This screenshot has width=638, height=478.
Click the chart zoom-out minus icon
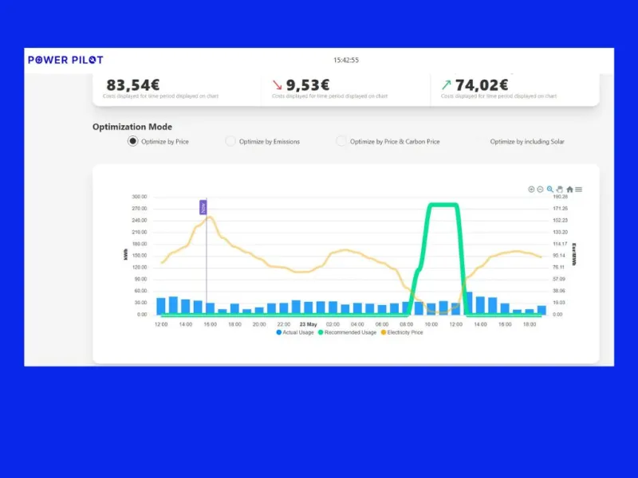pos(540,190)
